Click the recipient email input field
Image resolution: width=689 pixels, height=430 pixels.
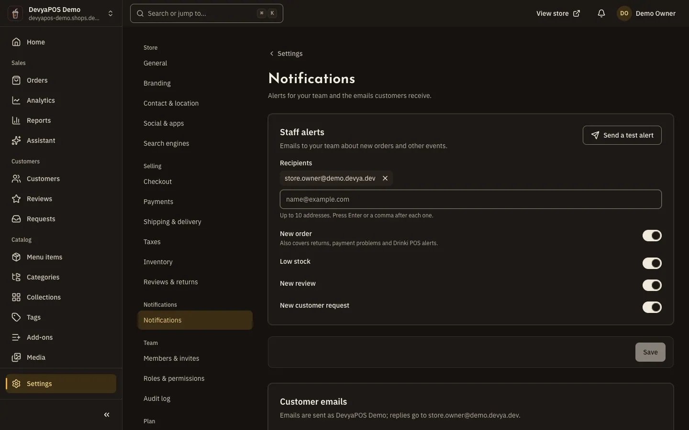[x=471, y=199]
